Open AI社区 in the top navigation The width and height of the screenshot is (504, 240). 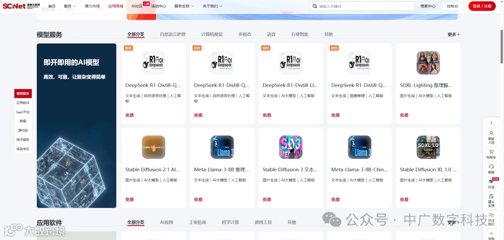point(137,6)
